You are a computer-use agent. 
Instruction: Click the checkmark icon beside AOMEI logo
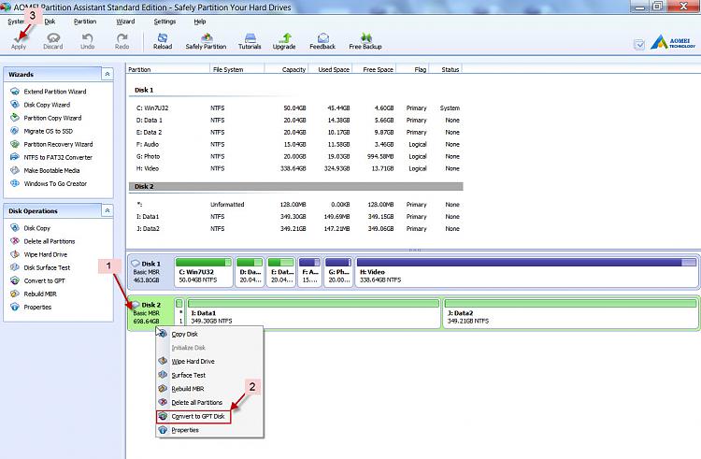[639, 44]
